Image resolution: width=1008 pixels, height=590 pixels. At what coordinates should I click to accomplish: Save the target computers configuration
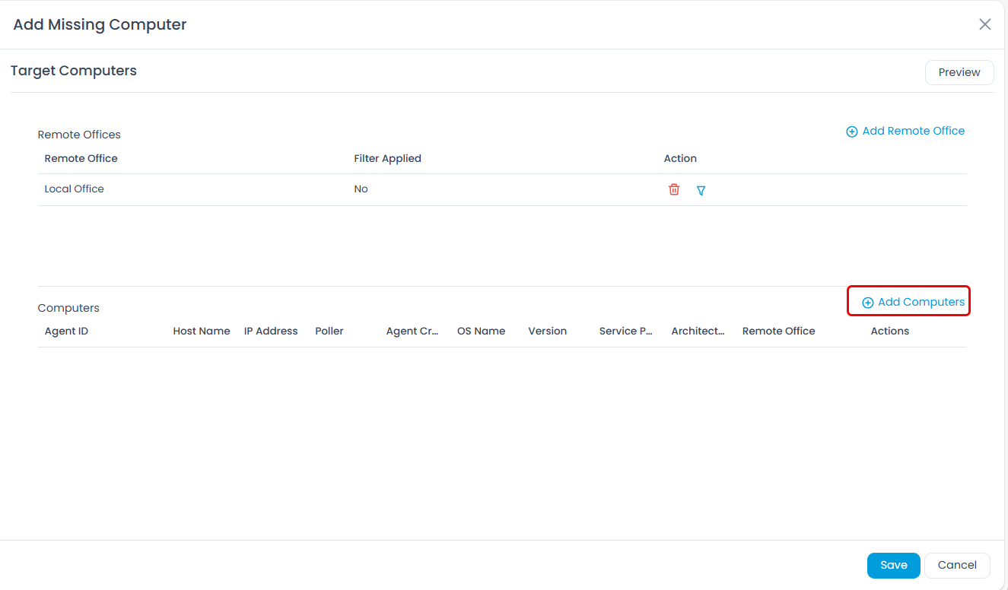[x=893, y=565]
